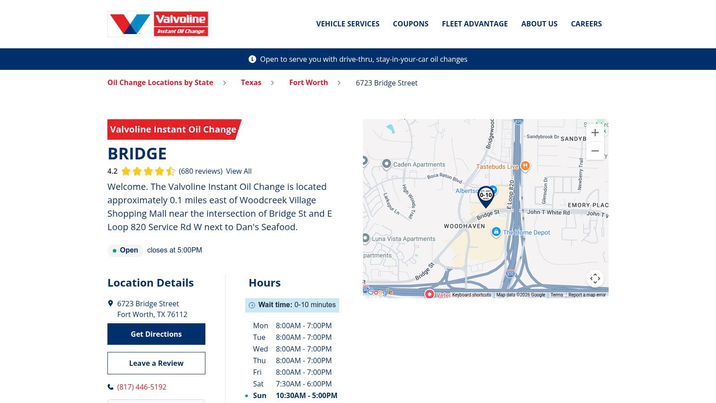
Task: Click the 0-10 minute wait map marker
Action: pos(486,195)
